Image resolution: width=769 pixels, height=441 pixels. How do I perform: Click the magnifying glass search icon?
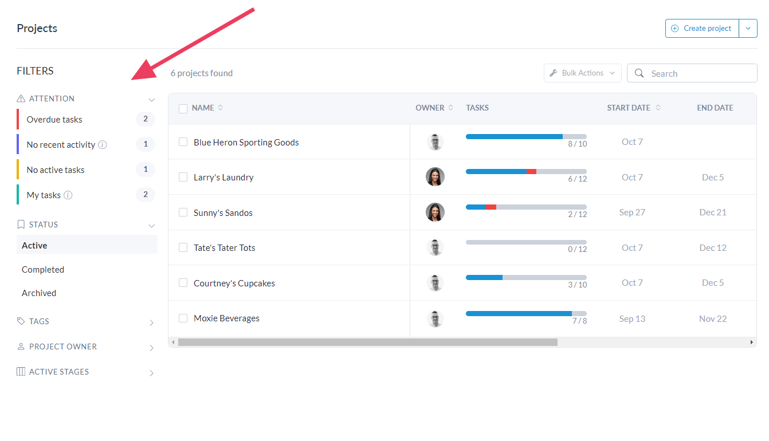coord(639,73)
